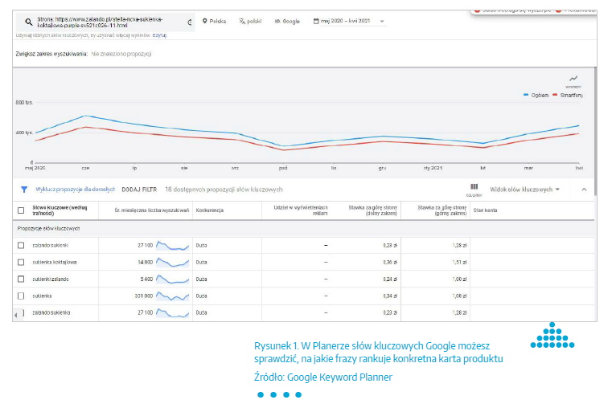
Task: Check the select-all keywords checkbox
Action: 21,210
